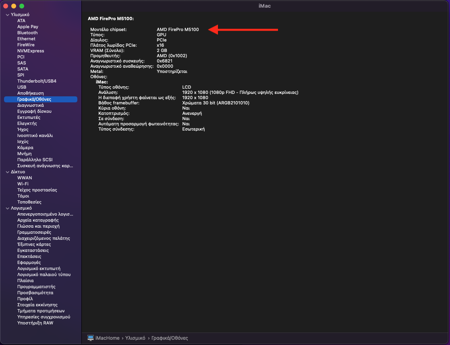The height and width of the screenshot is (345, 450).
Task: Click iMacHome label in the path bar
Action: pos(108,338)
